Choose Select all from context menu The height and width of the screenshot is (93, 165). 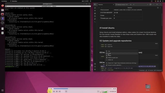tap(121, 60)
